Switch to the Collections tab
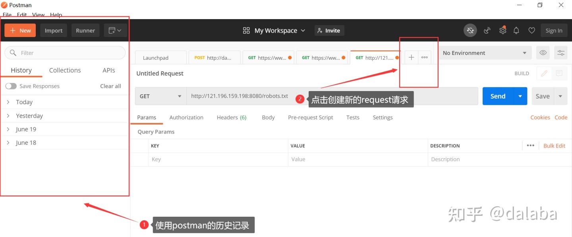This screenshot has width=572, height=237. tap(65, 70)
